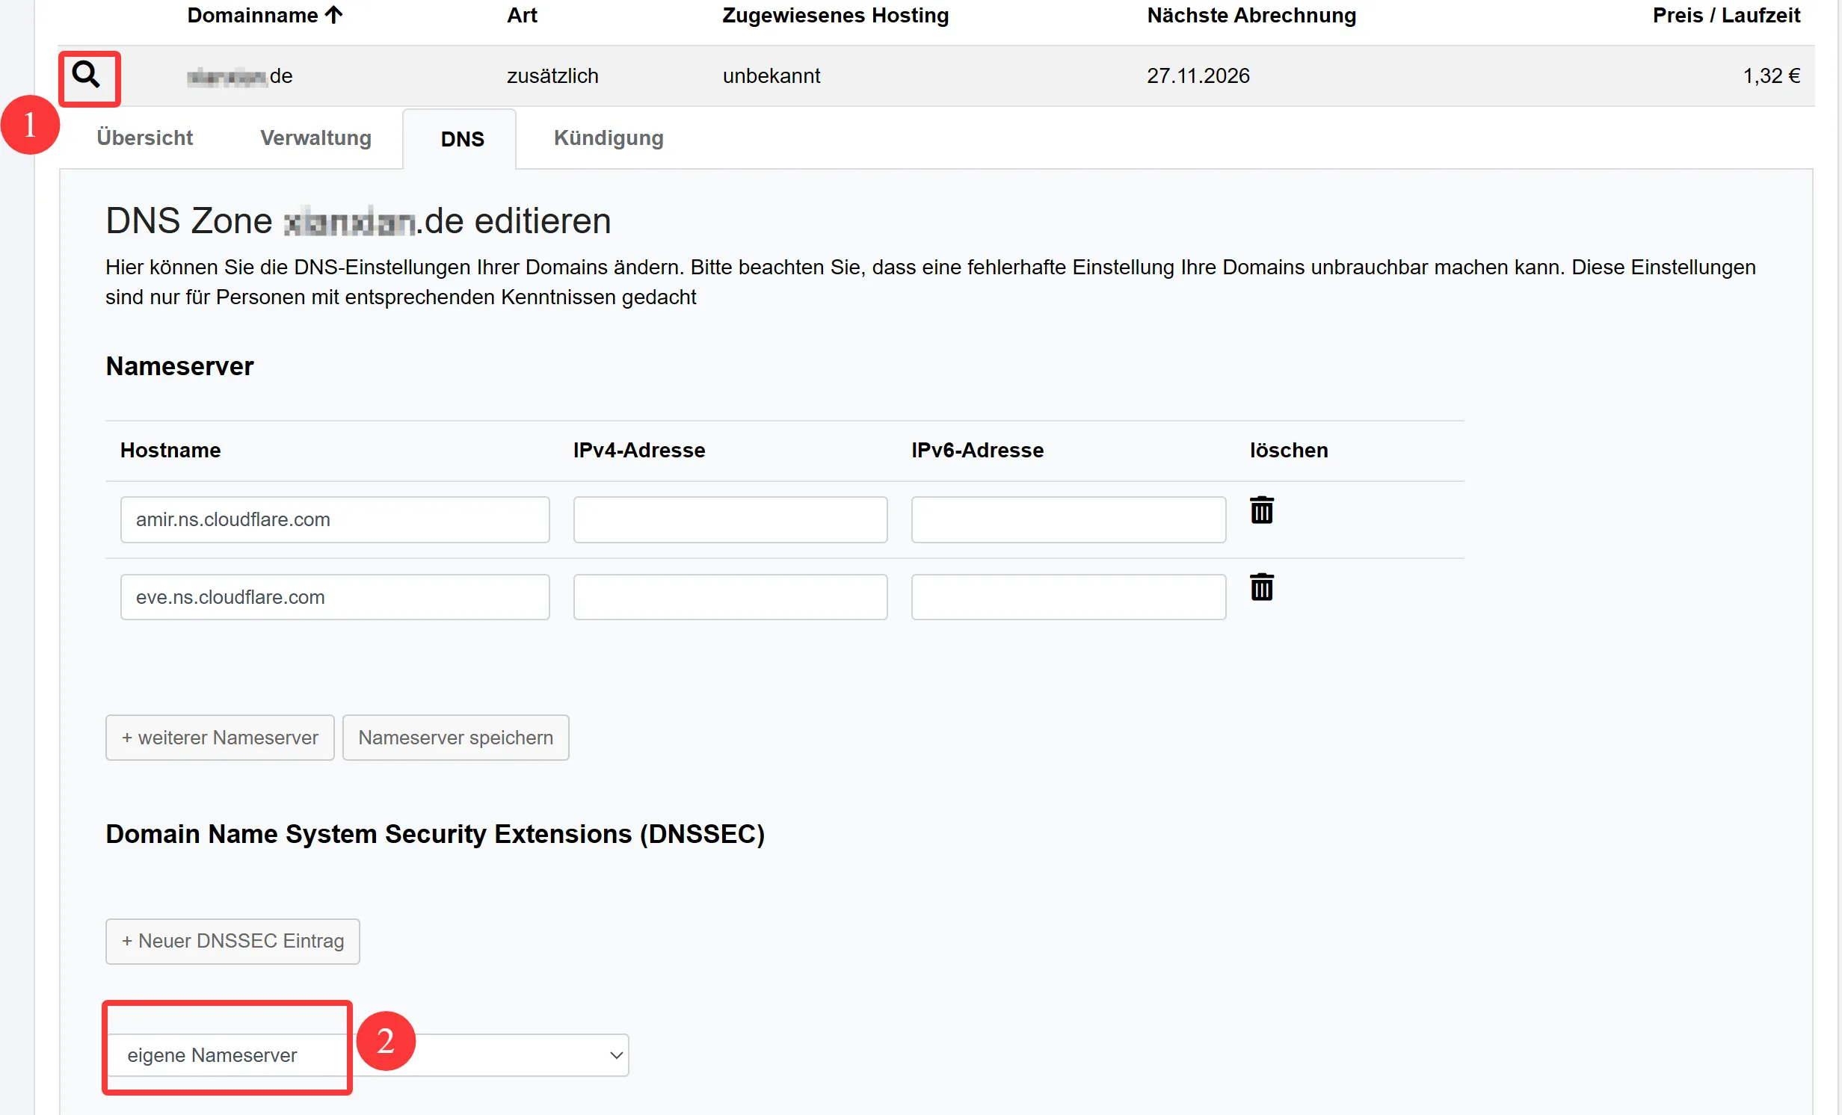Click the Preis / Laufzeit column header
This screenshot has height=1115, width=1842.
(1725, 15)
